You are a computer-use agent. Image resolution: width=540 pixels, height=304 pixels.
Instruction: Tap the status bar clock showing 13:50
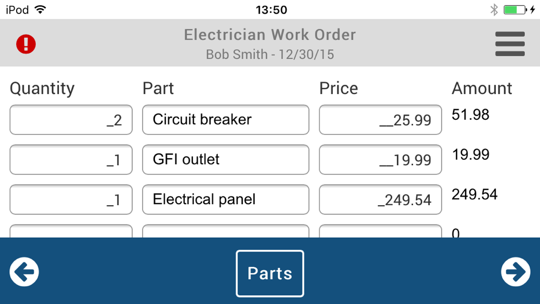(x=271, y=10)
